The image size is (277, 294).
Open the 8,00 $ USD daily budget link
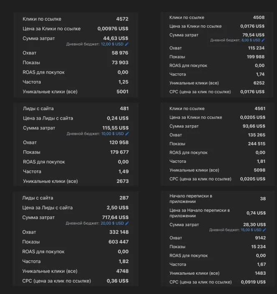click(251, 40)
